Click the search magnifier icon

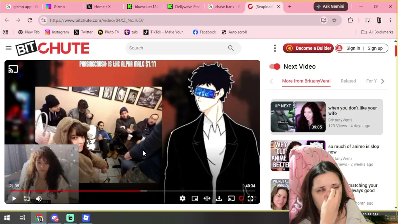click(231, 48)
